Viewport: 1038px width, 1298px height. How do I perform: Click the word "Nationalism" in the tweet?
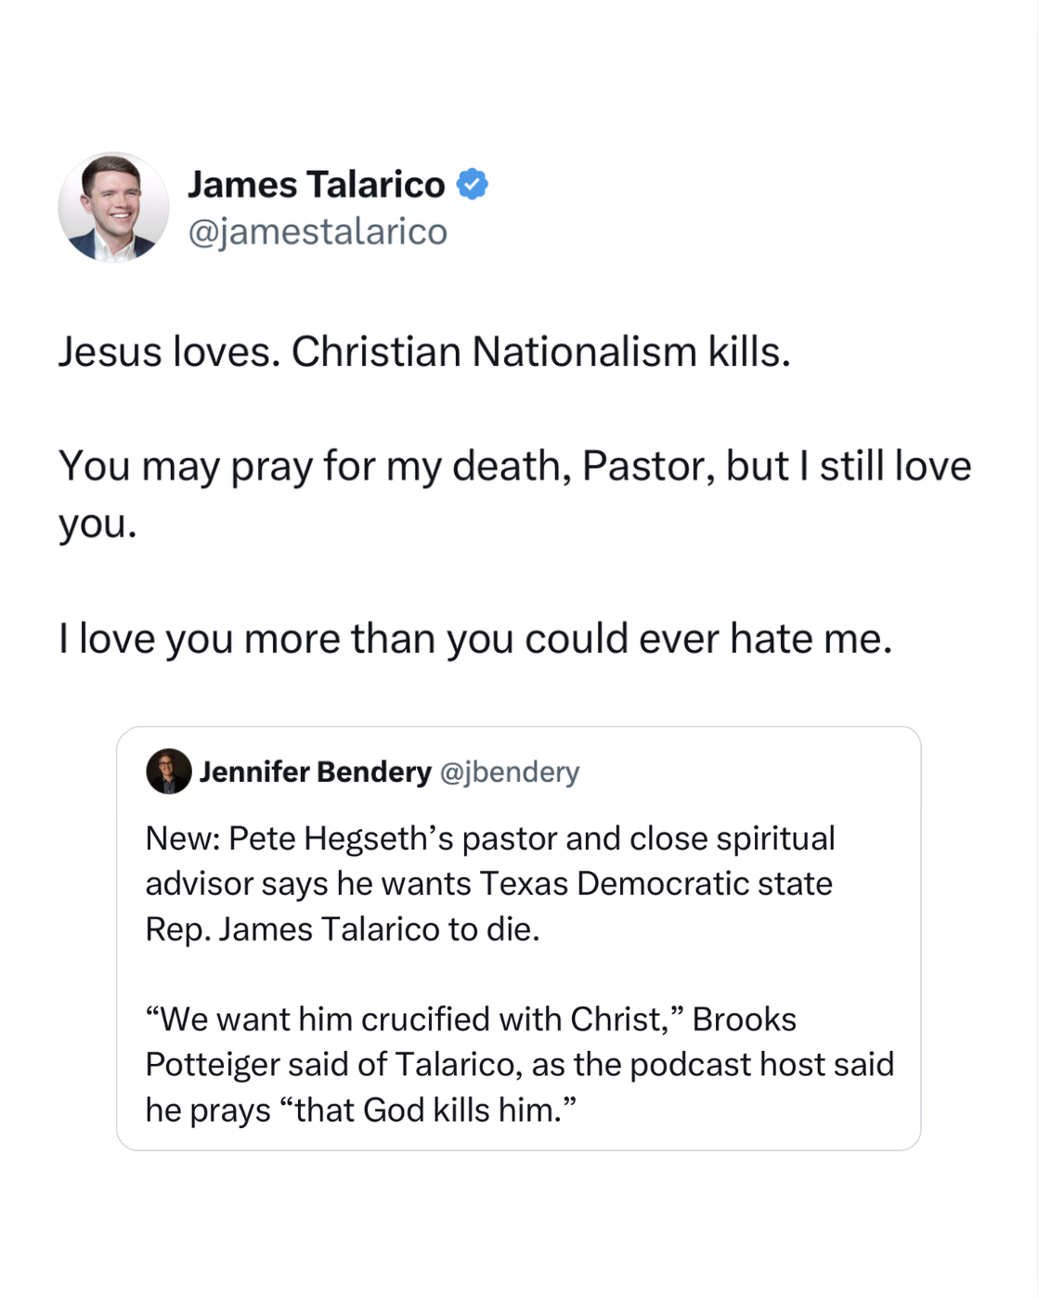584,352
